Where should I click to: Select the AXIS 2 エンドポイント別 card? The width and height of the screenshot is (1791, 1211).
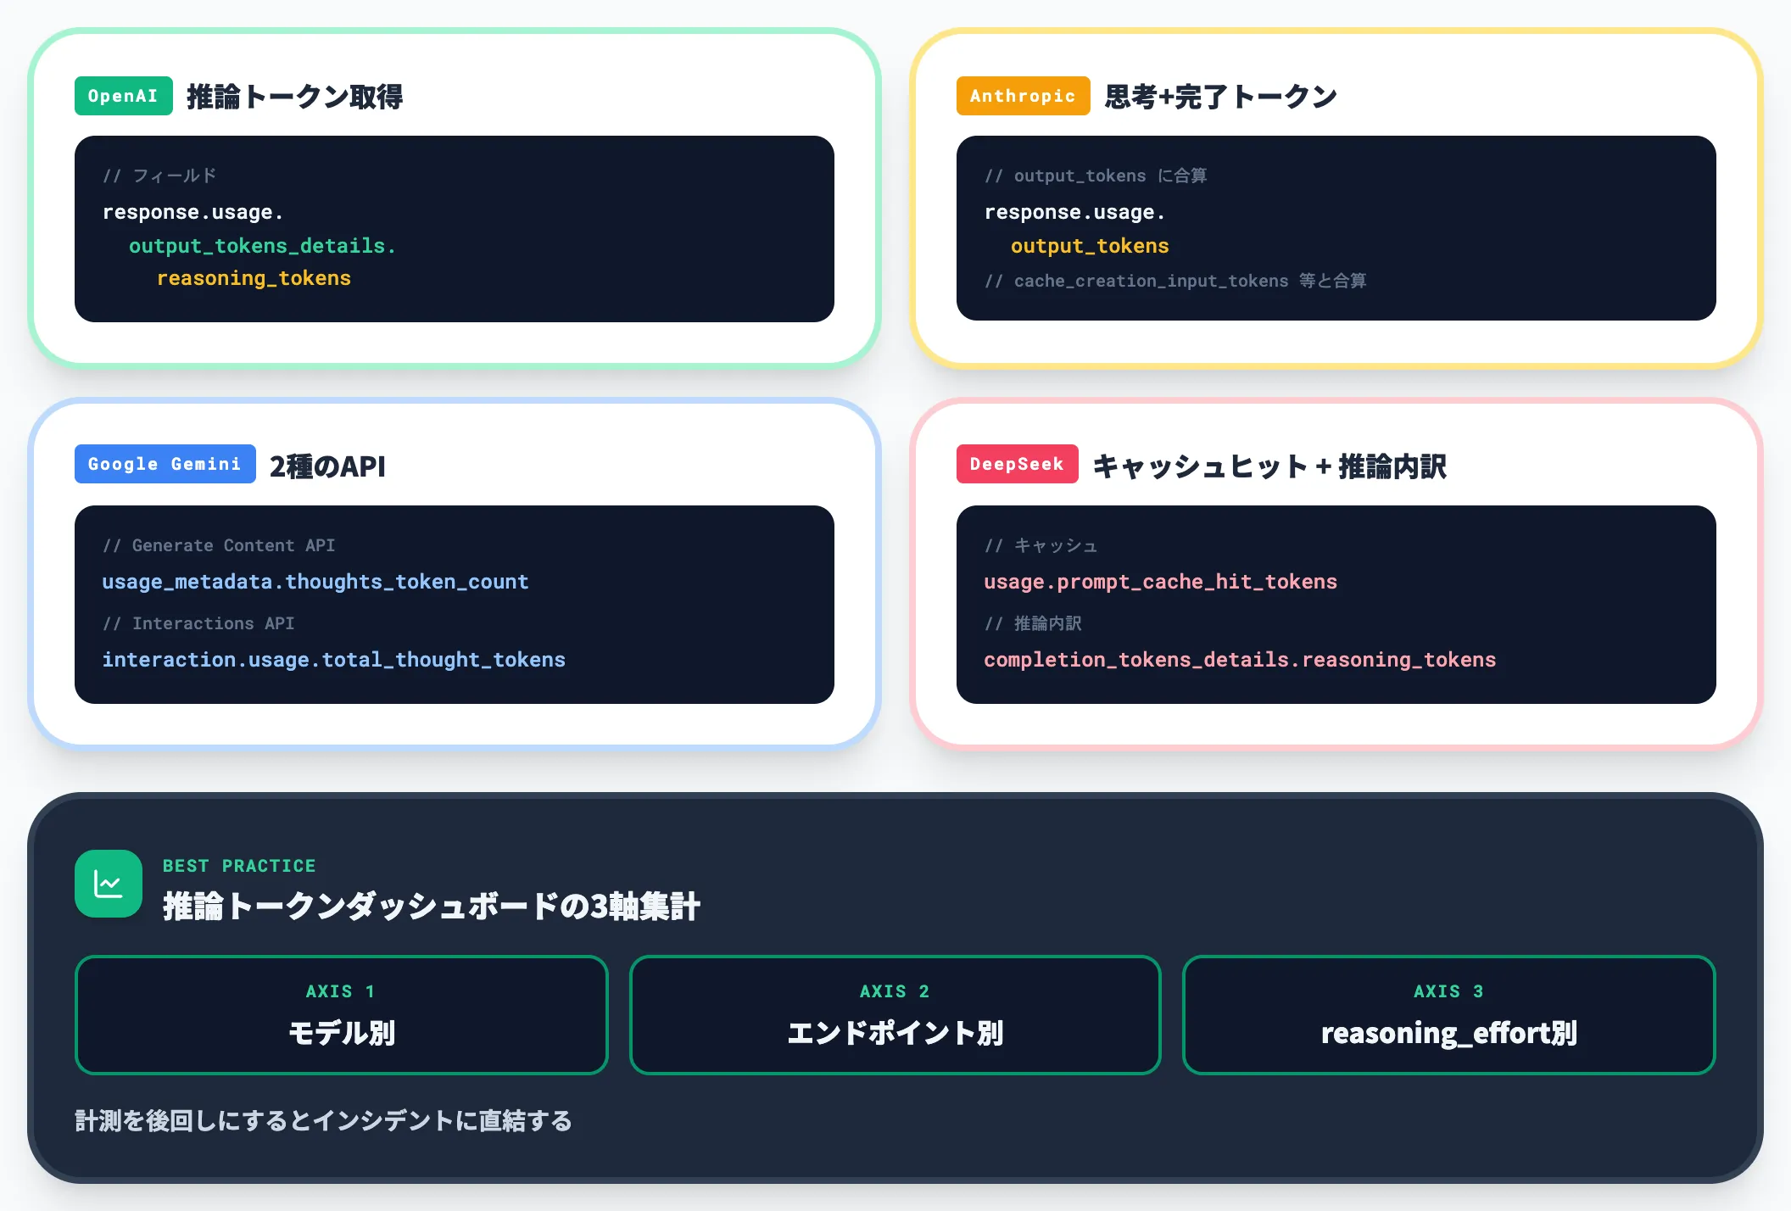(x=895, y=1015)
